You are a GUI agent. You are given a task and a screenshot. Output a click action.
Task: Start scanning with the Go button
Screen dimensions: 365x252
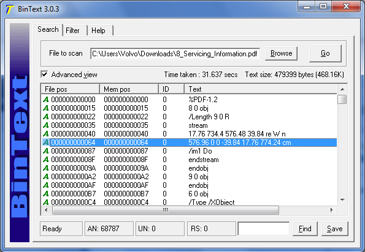(325, 53)
